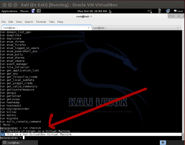185x145 pixels.
Task: Close the first root@kali tab
Action: (88, 28)
